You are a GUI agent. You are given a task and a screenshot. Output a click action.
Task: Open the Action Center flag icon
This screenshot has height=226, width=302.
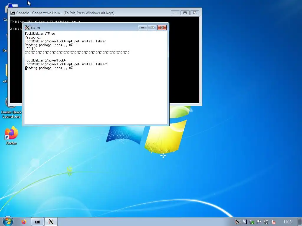259,222
